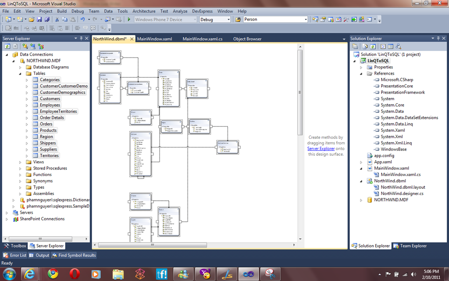
Task: Open Toolbox icon in the standard toolbar
Action: click(x=346, y=19)
